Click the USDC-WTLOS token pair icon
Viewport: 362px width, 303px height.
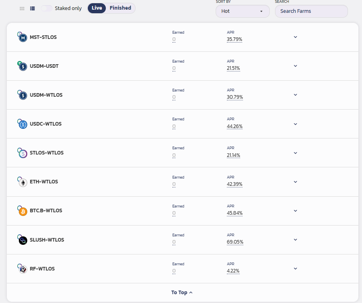[22, 124]
